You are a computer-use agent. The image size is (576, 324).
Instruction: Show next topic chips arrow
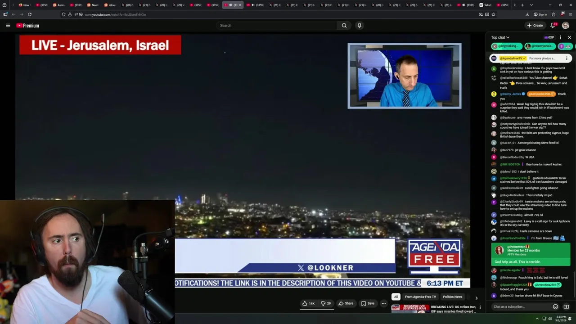coord(477,297)
